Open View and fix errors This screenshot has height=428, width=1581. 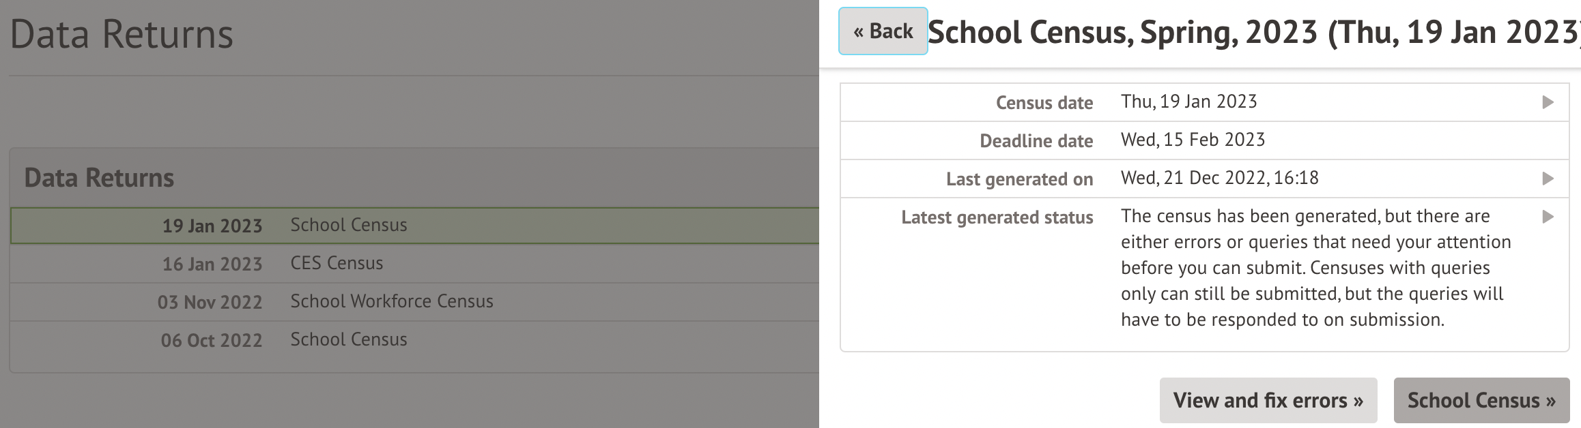click(1268, 400)
